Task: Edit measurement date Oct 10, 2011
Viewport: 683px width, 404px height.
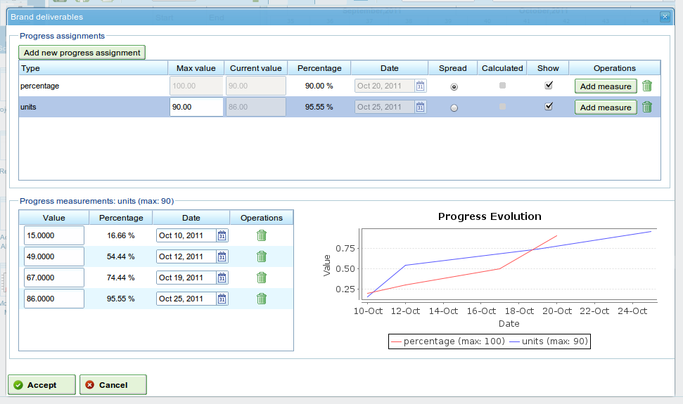Action: pos(186,235)
